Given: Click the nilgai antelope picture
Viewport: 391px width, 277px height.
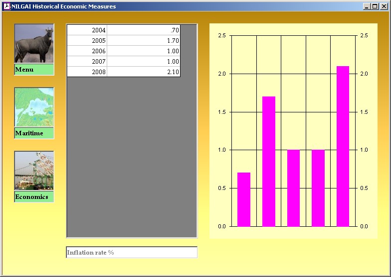Looking at the screenshot, I should [34, 44].
